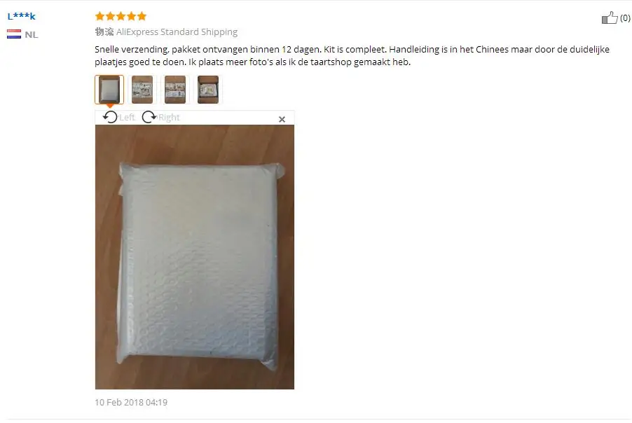Click the 物流 logistics label
The image size is (632, 423).
(104, 32)
